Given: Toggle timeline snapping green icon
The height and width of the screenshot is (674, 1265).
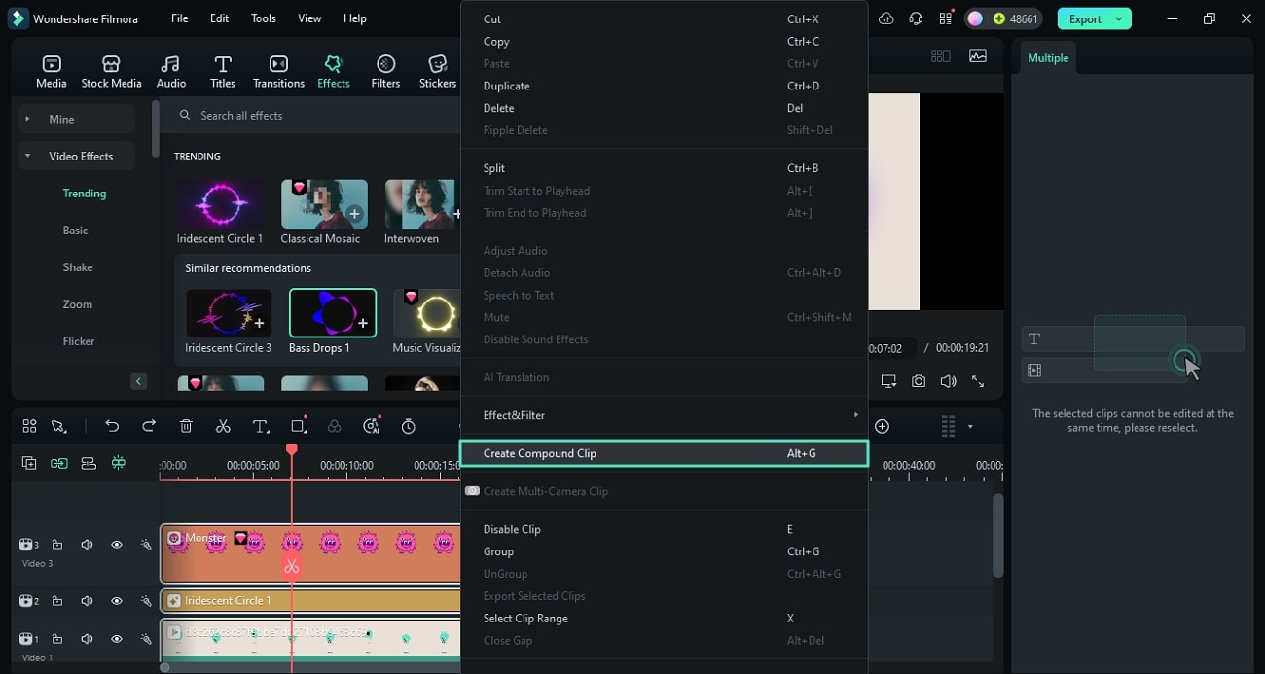Looking at the screenshot, I should click(x=119, y=463).
